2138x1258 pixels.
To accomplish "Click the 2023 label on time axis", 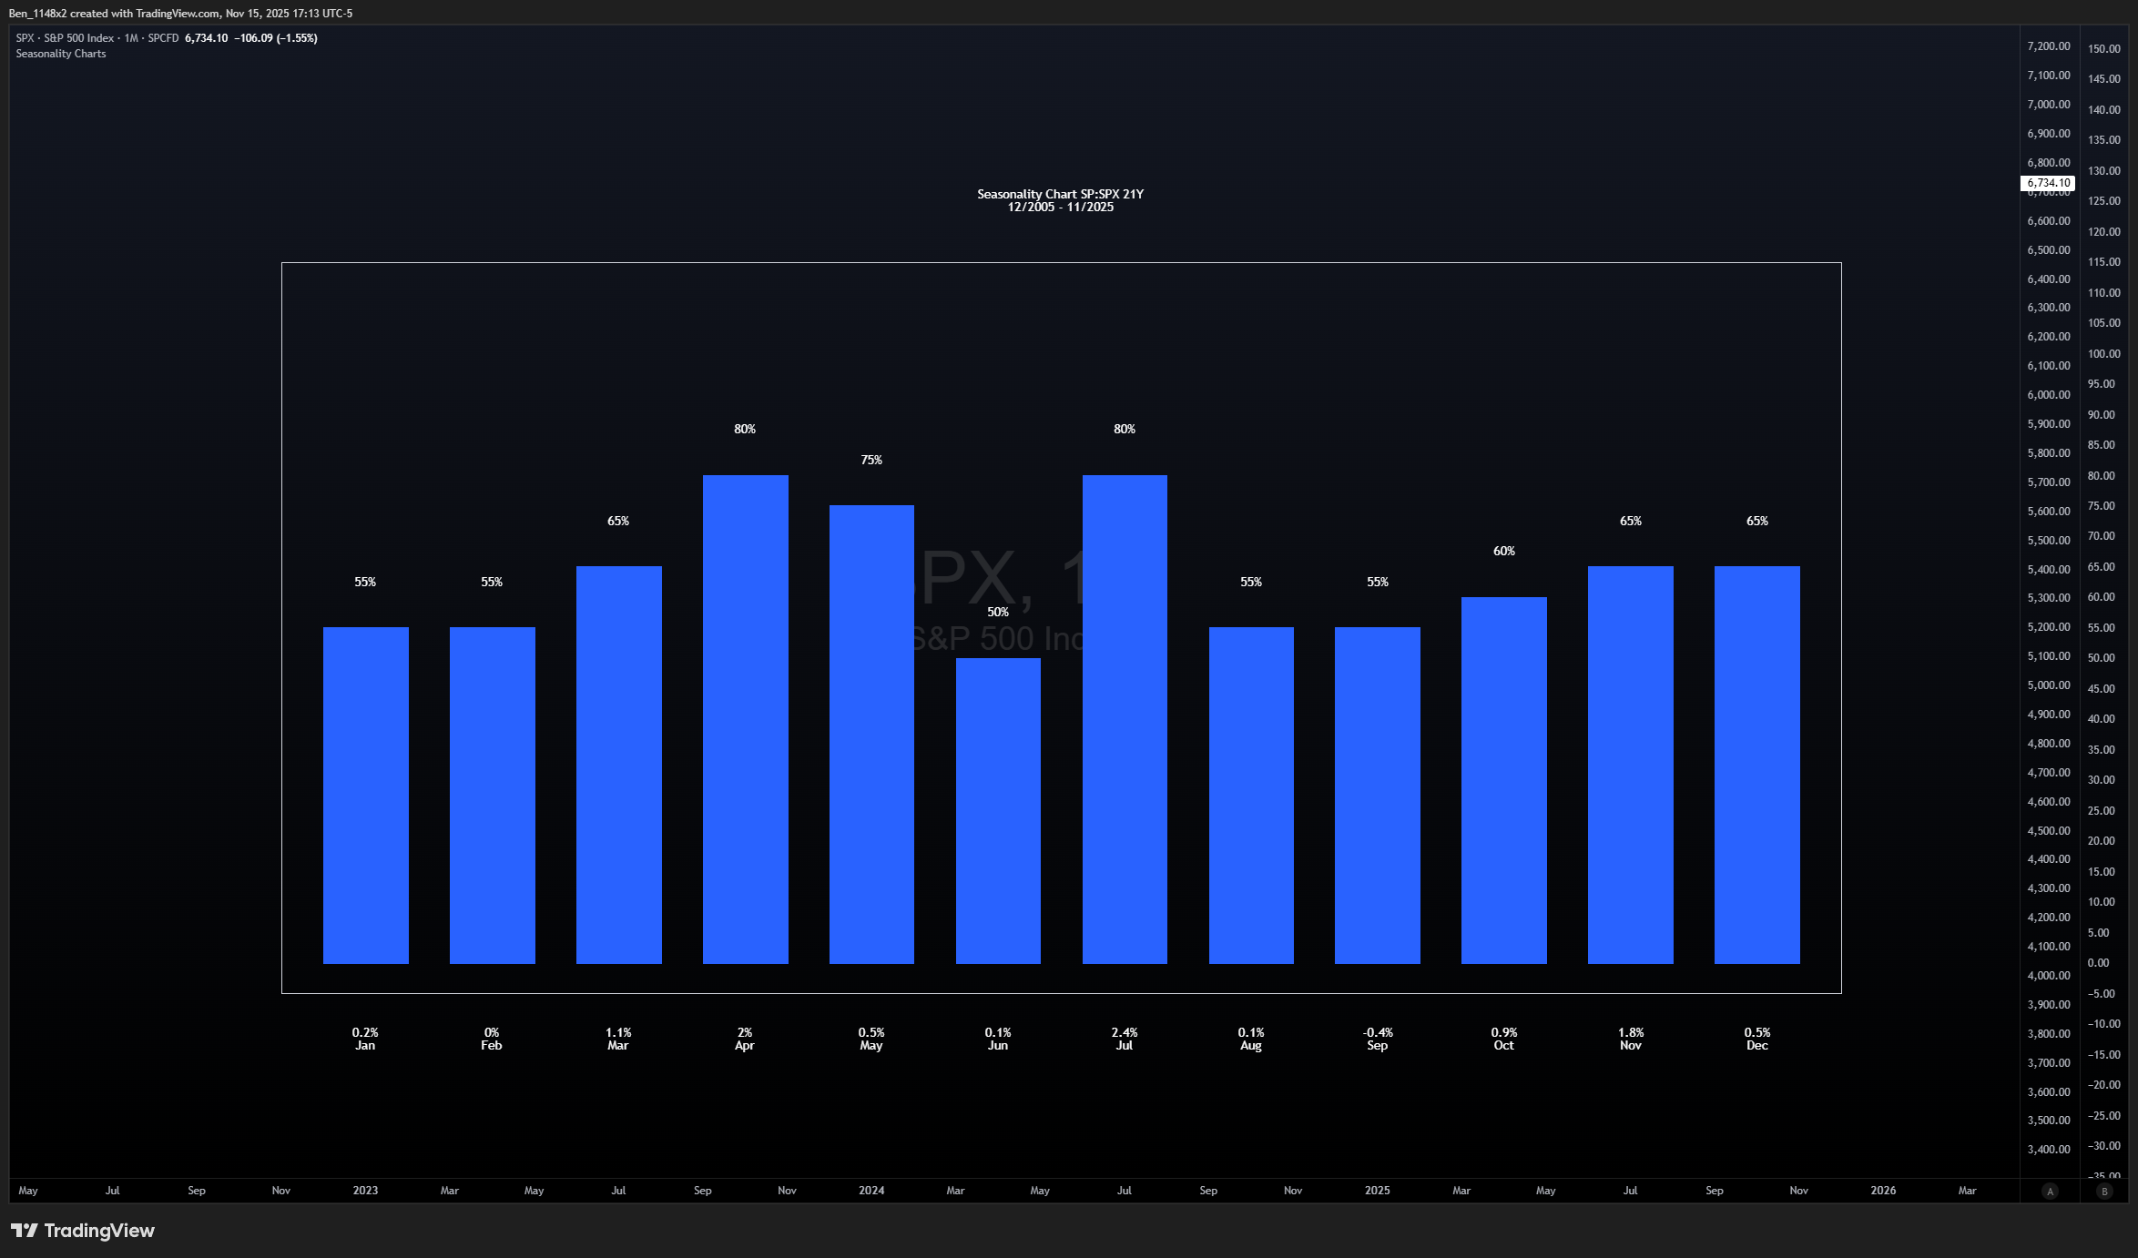I will tap(365, 1191).
